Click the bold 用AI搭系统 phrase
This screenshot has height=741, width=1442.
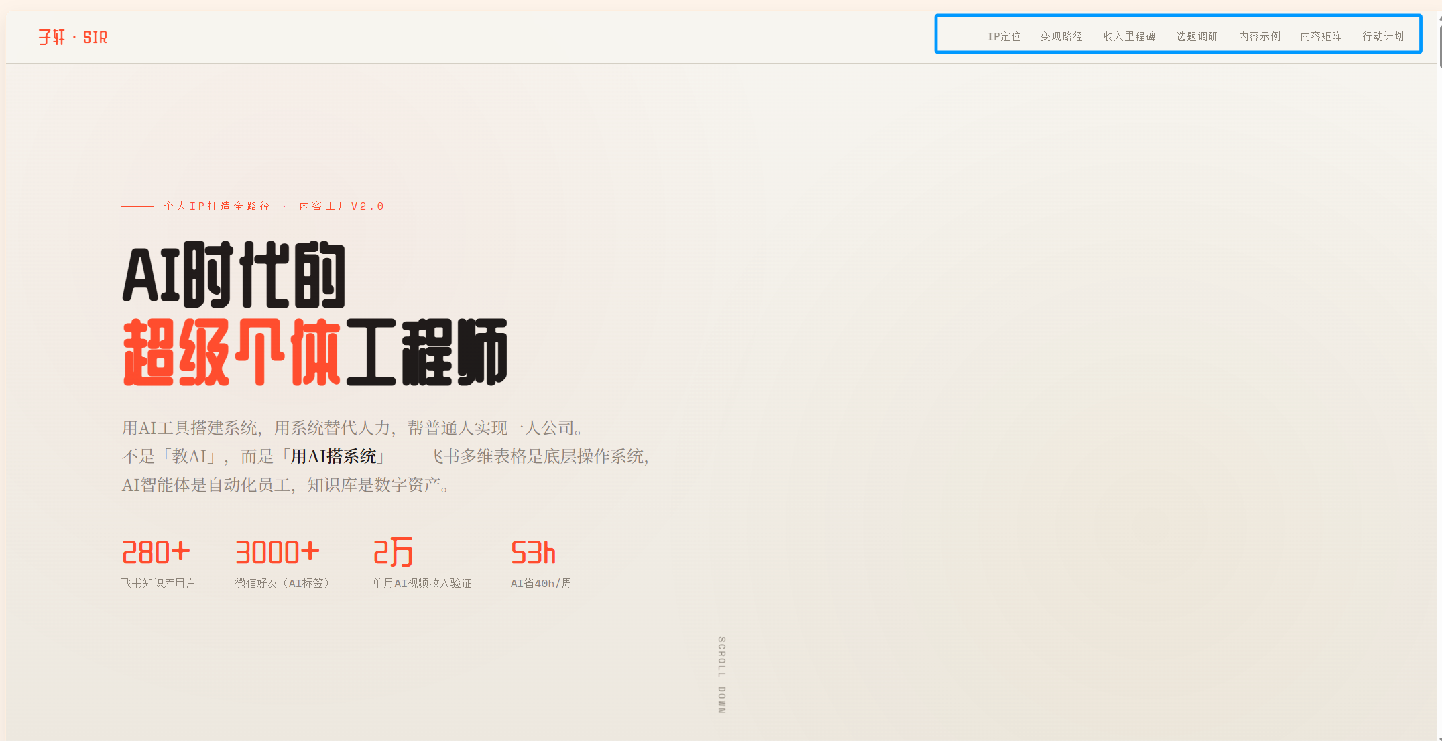pyautogui.click(x=333, y=456)
